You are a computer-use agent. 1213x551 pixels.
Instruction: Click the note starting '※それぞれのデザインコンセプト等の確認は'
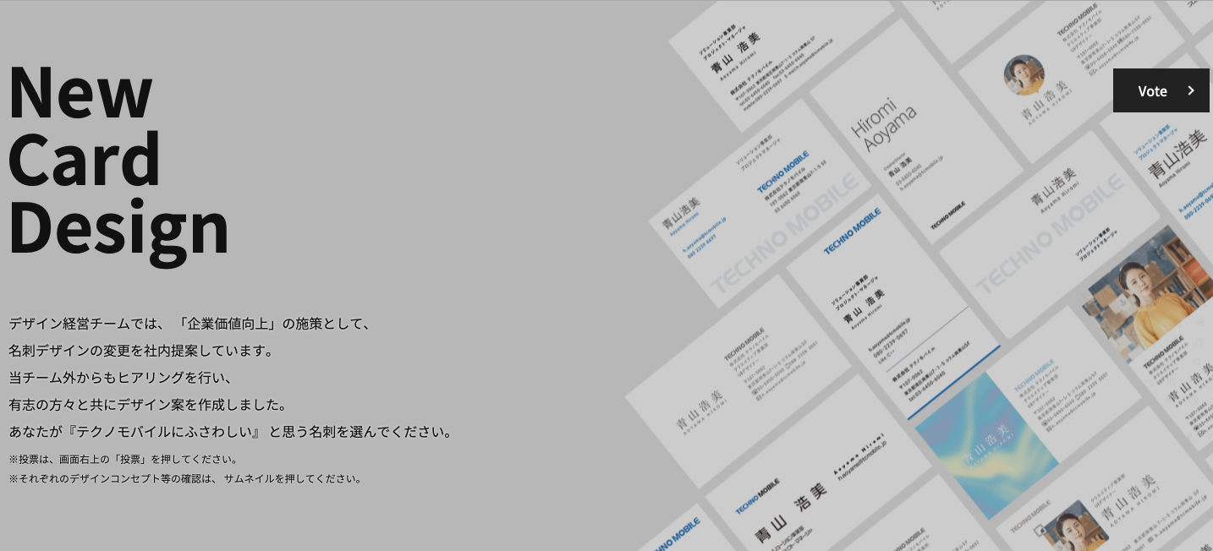click(x=186, y=479)
